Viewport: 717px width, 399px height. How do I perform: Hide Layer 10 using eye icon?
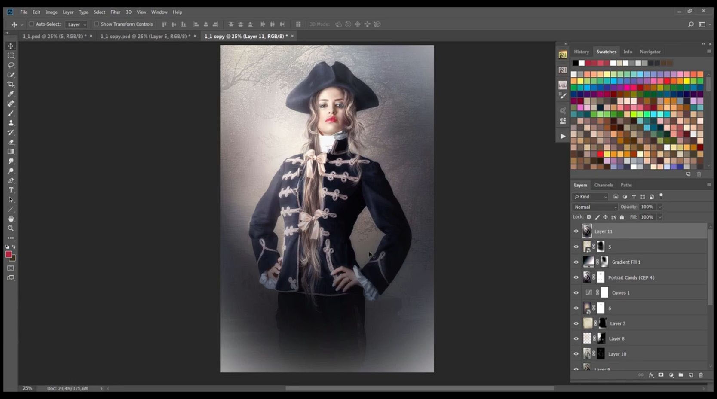pos(576,354)
